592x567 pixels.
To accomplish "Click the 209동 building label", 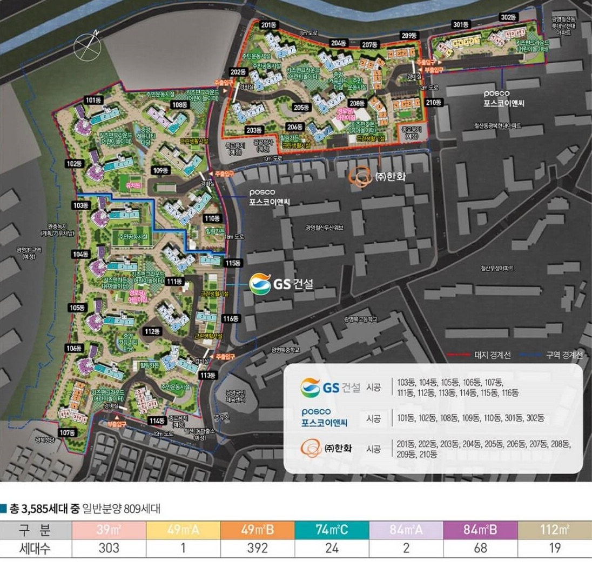I will tap(409, 36).
